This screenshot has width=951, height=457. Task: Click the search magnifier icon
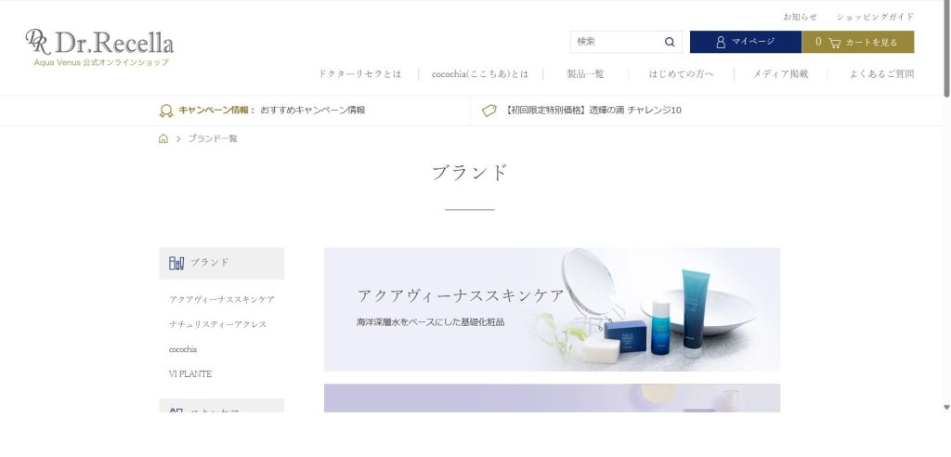pyautogui.click(x=670, y=42)
